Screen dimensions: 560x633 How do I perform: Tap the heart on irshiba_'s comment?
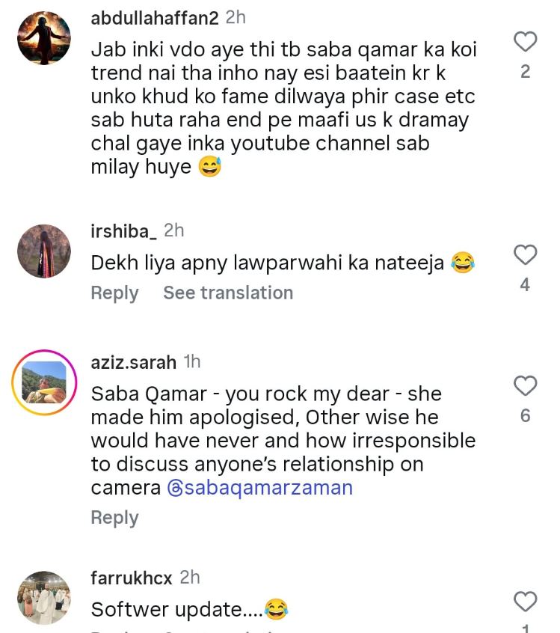pyautogui.click(x=526, y=254)
